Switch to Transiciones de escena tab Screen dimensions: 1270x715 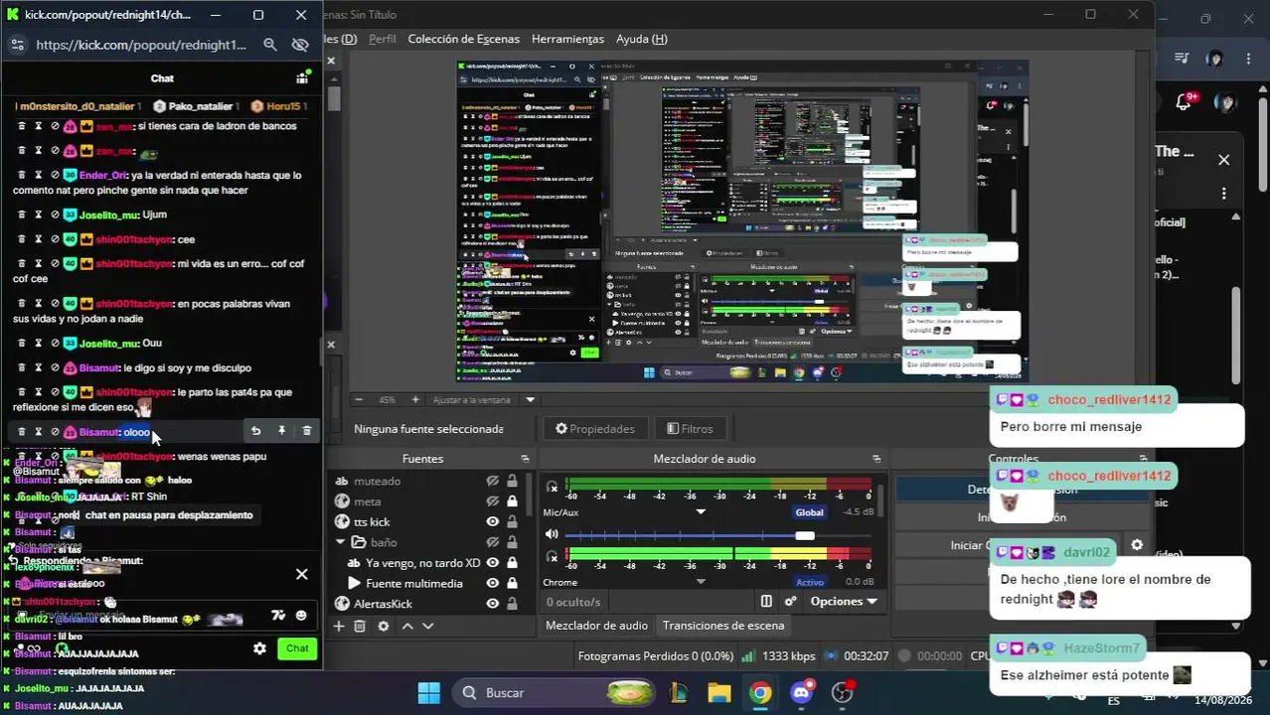(723, 626)
